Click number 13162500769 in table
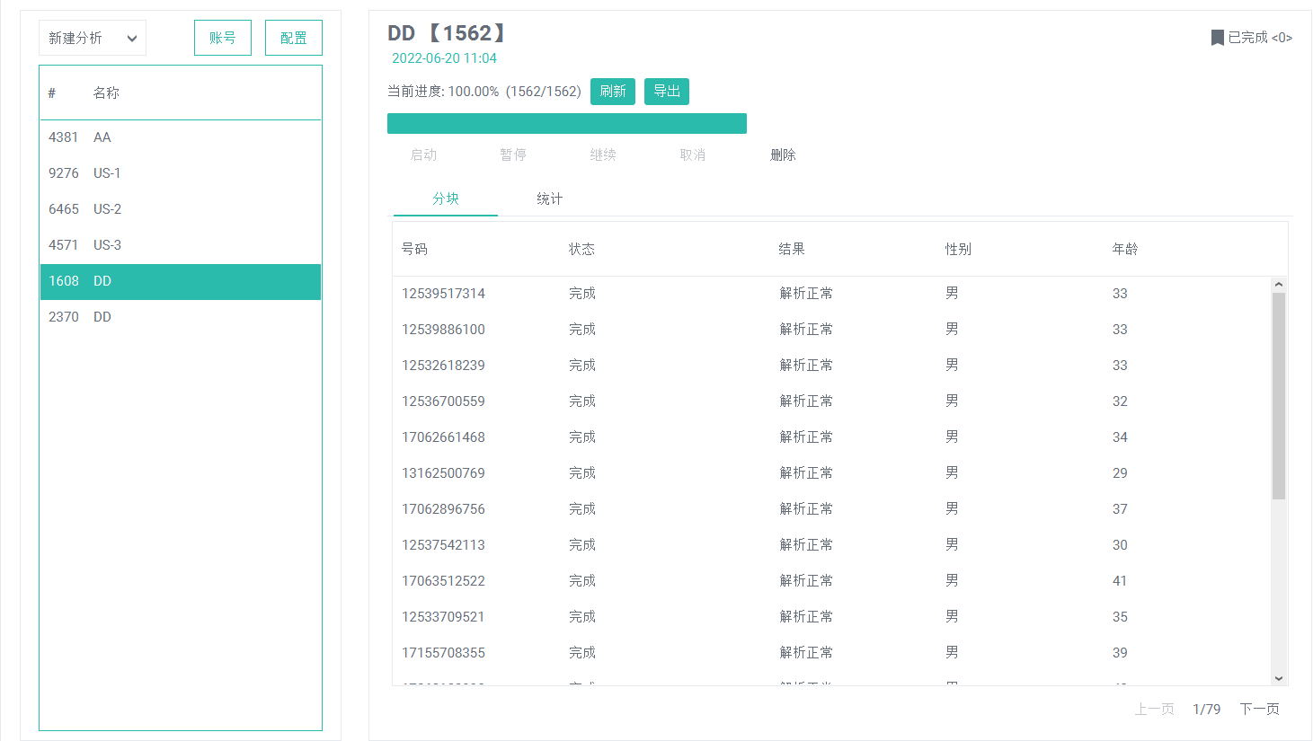Viewport: 1313px width, 741px height. click(443, 473)
